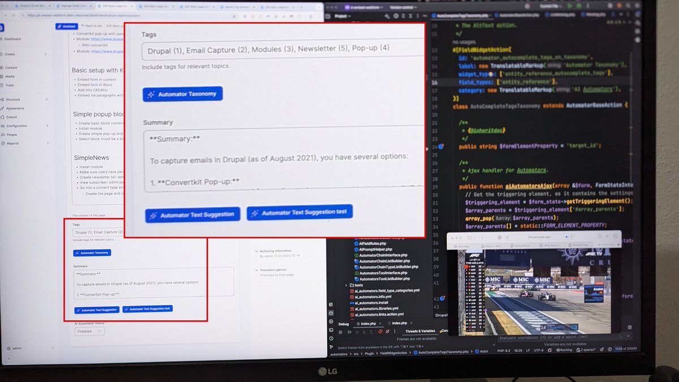Image resolution: width=679 pixels, height=382 pixels.
Task: Click the red stop icon in debugger toolbar
Action: point(380,331)
